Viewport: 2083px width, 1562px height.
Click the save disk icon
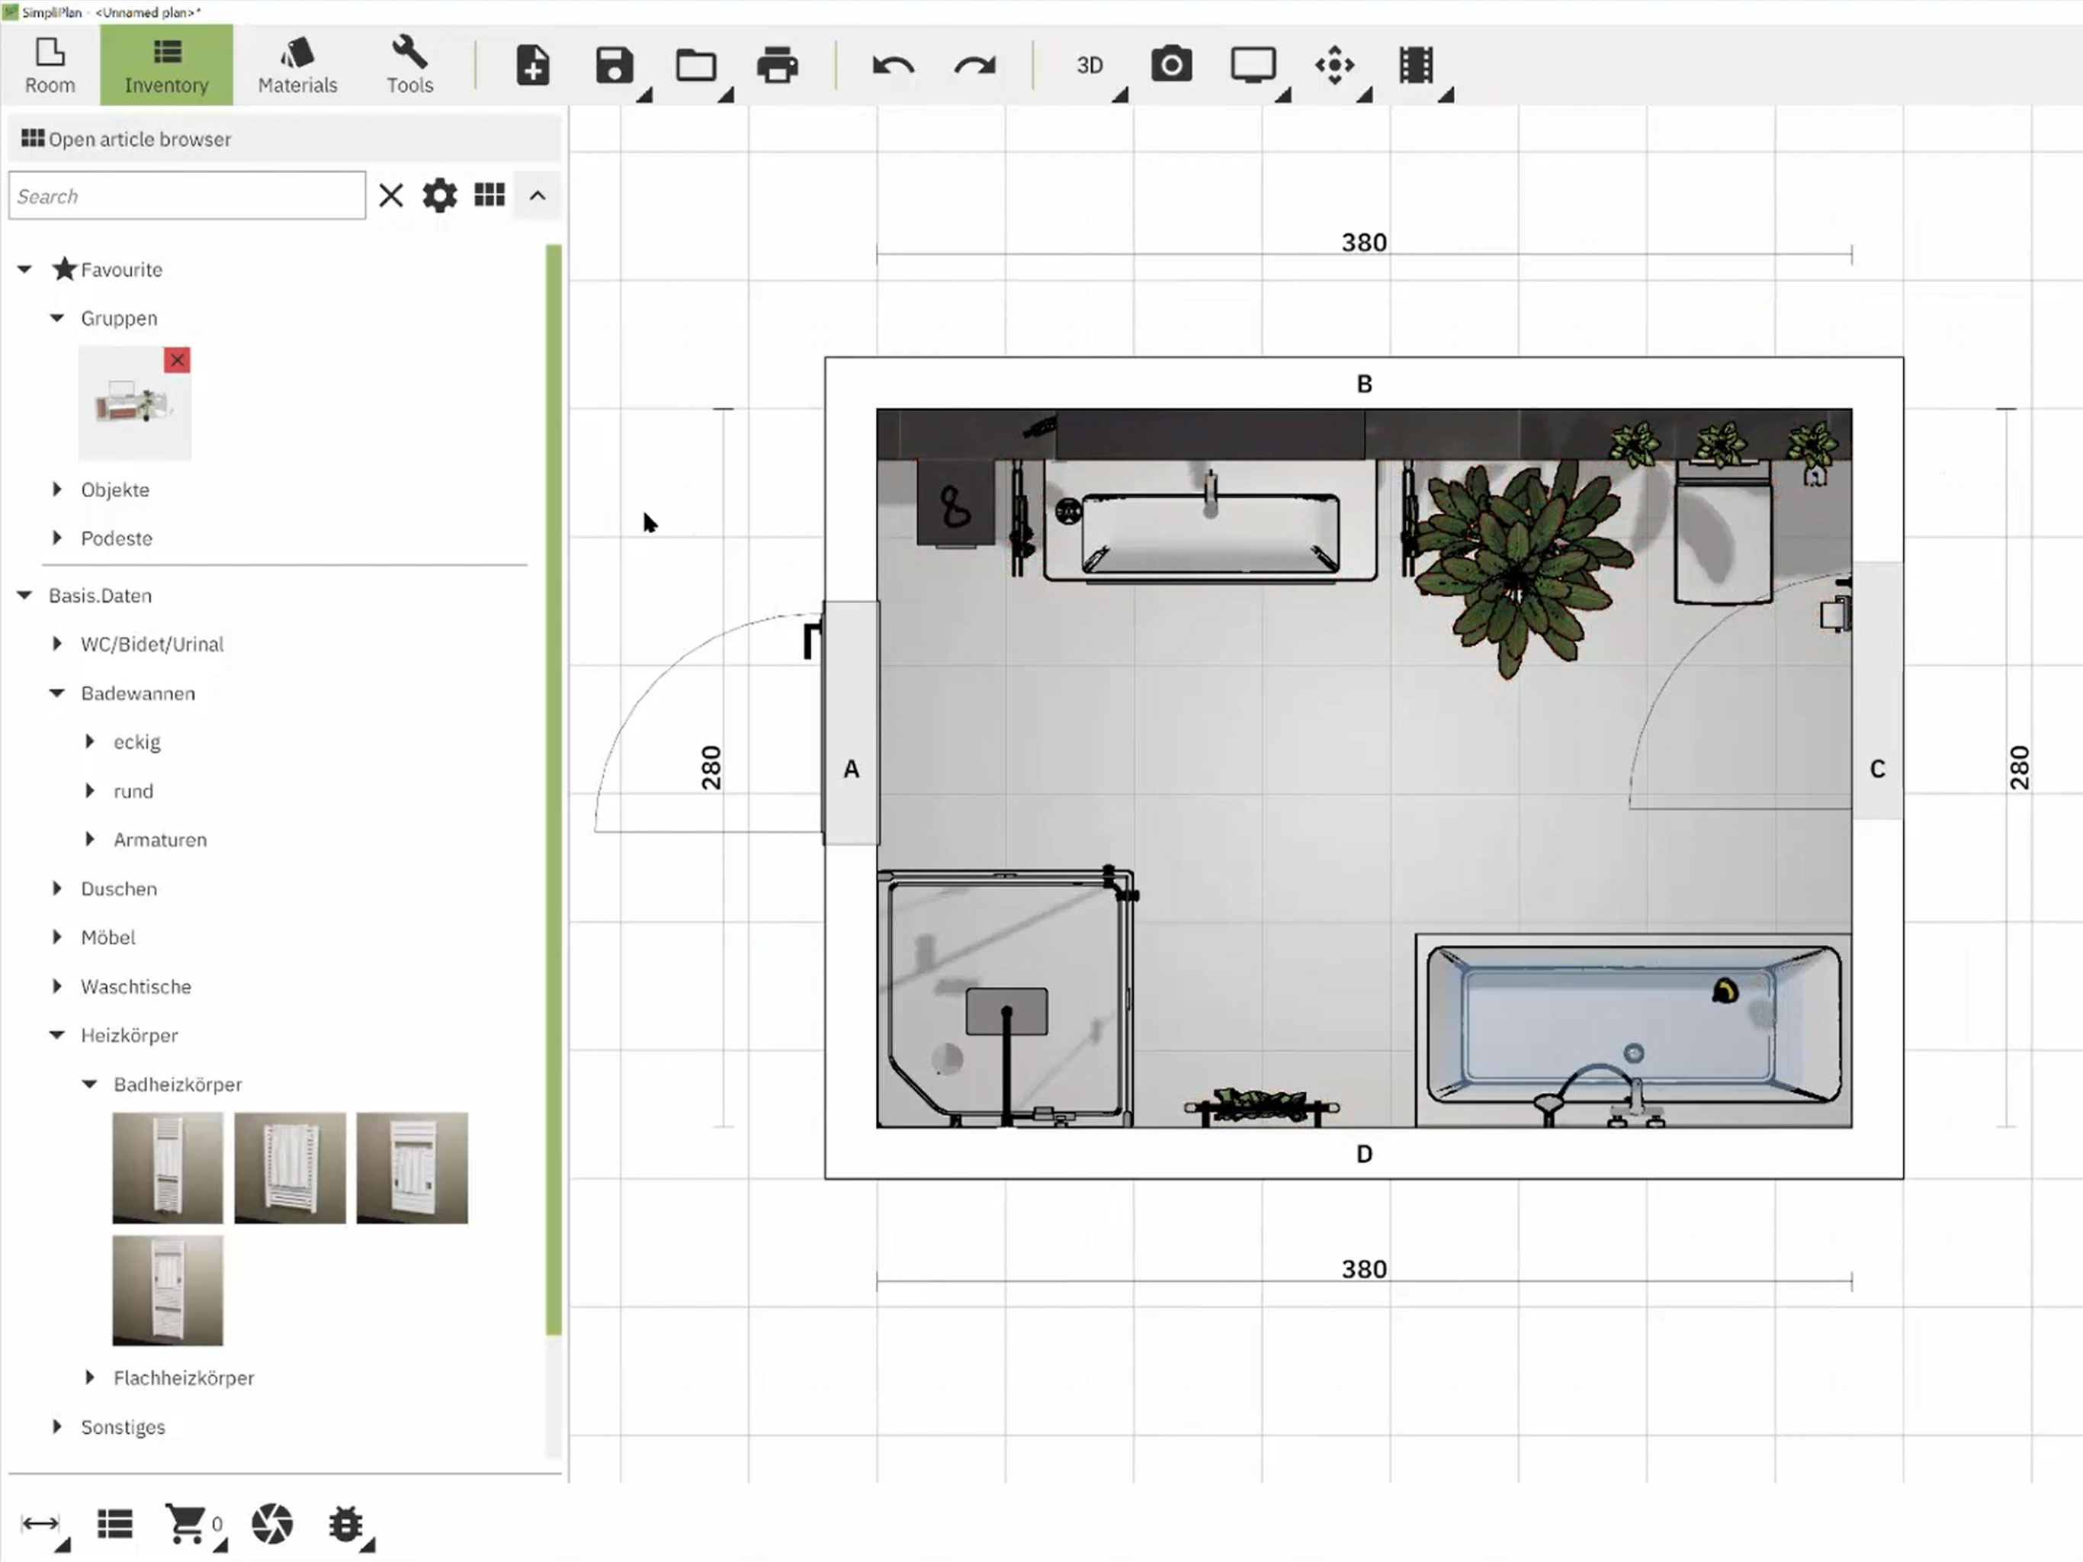point(614,66)
